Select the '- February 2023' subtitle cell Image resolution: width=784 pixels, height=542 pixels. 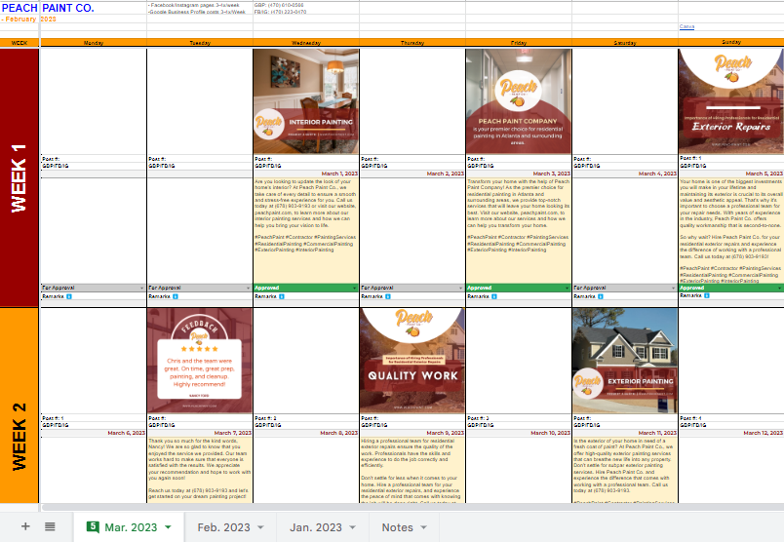click(x=28, y=19)
